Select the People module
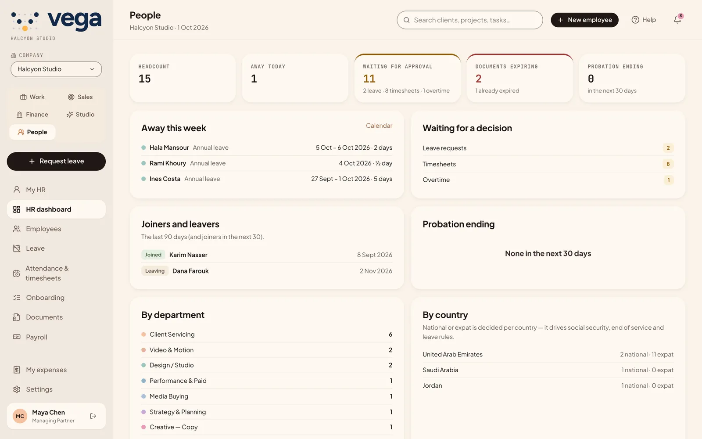 point(32,132)
